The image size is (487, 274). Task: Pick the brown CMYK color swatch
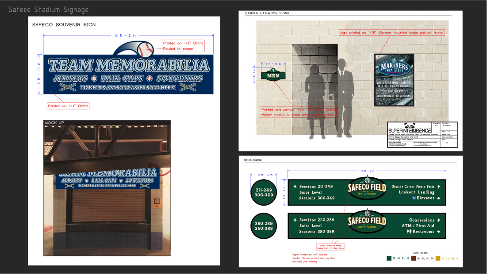click(414, 258)
